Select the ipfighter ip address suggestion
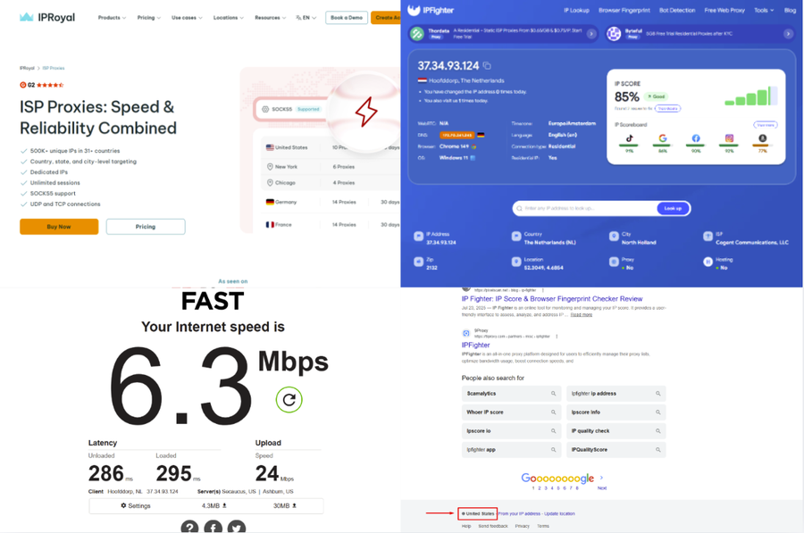The image size is (804, 533). (616, 394)
